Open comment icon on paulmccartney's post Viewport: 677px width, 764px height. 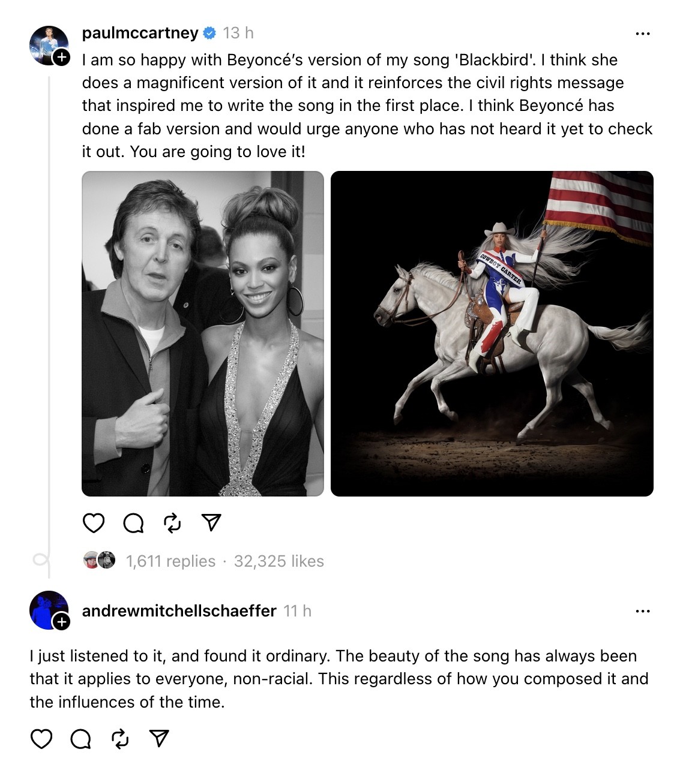[133, 523]
